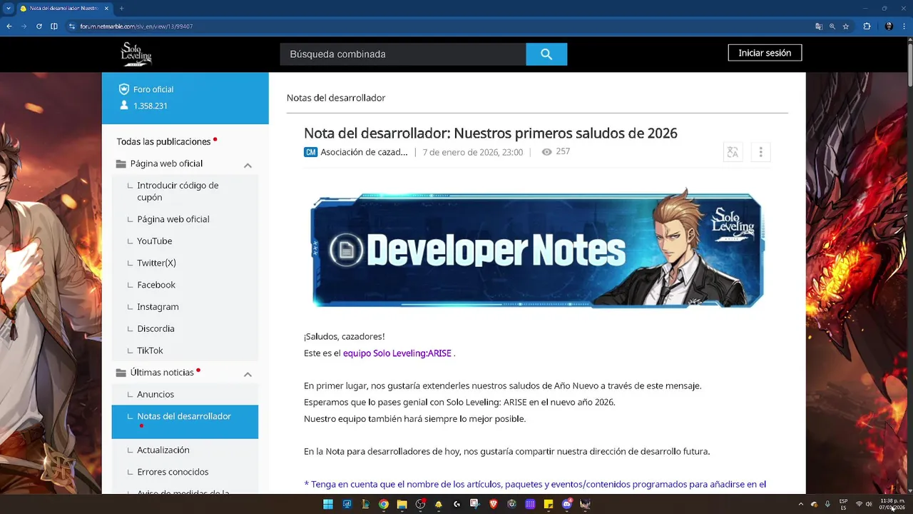
Task: Click the browser address bar URL
Action: 136,26
